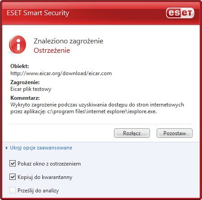Click the ESET logo in the header
Screen dimensions: 202x200
coord(180,13)
